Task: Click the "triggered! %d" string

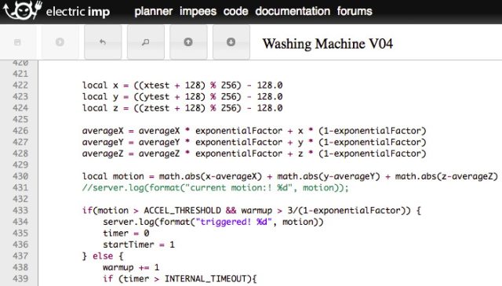Action: coord(234,222)
